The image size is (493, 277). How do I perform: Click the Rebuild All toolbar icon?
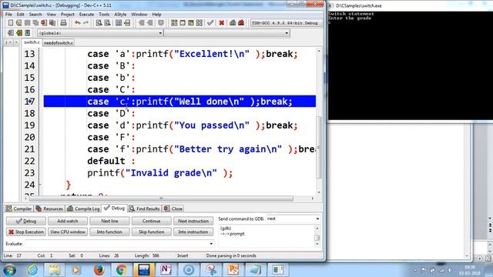point(200,23)
